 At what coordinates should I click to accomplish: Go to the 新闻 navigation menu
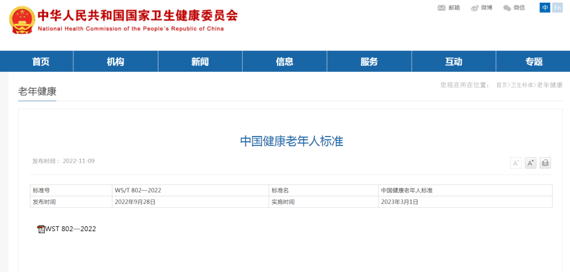click(x=200, y=62)
